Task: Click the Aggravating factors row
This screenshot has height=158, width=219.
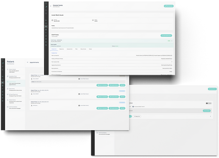Action: pyautogui.click(x=112, y=65)
